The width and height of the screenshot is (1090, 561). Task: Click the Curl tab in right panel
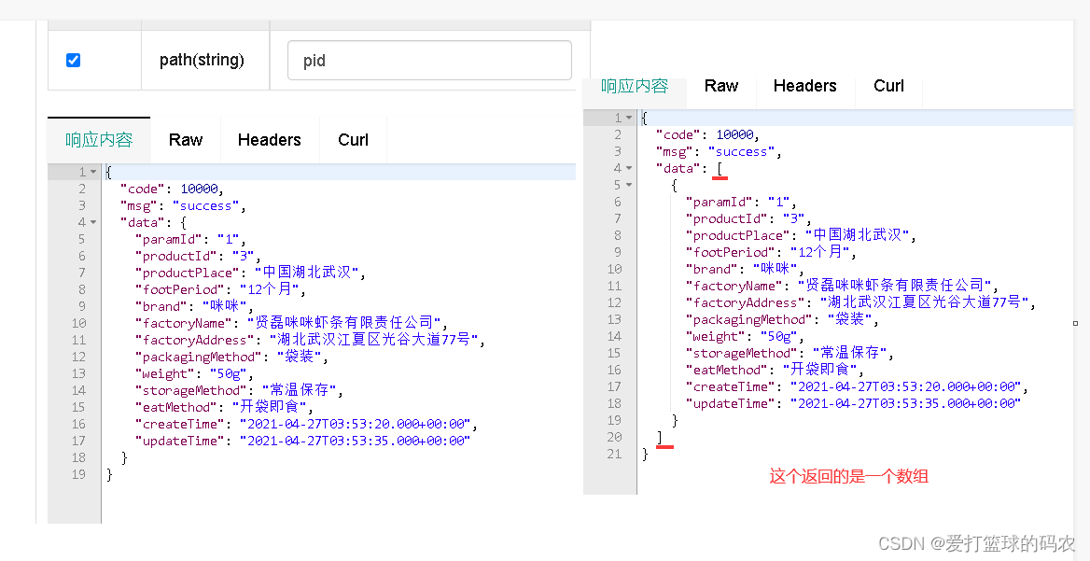[888, 85]
